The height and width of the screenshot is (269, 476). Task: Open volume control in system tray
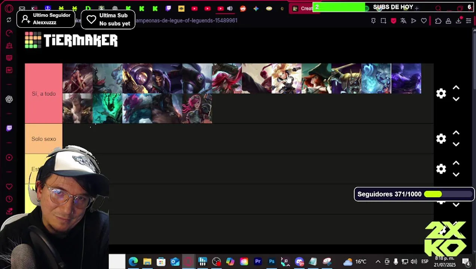pyautogui.click(x=414, y=262)
